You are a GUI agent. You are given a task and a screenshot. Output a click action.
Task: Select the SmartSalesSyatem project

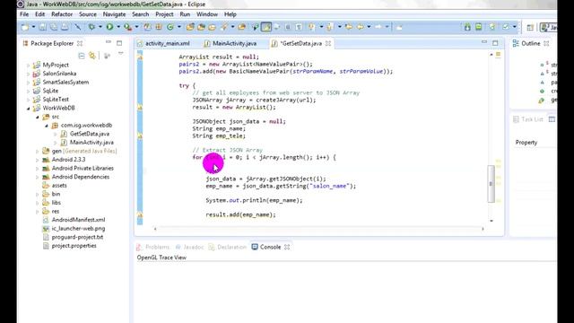coord(65,83)
